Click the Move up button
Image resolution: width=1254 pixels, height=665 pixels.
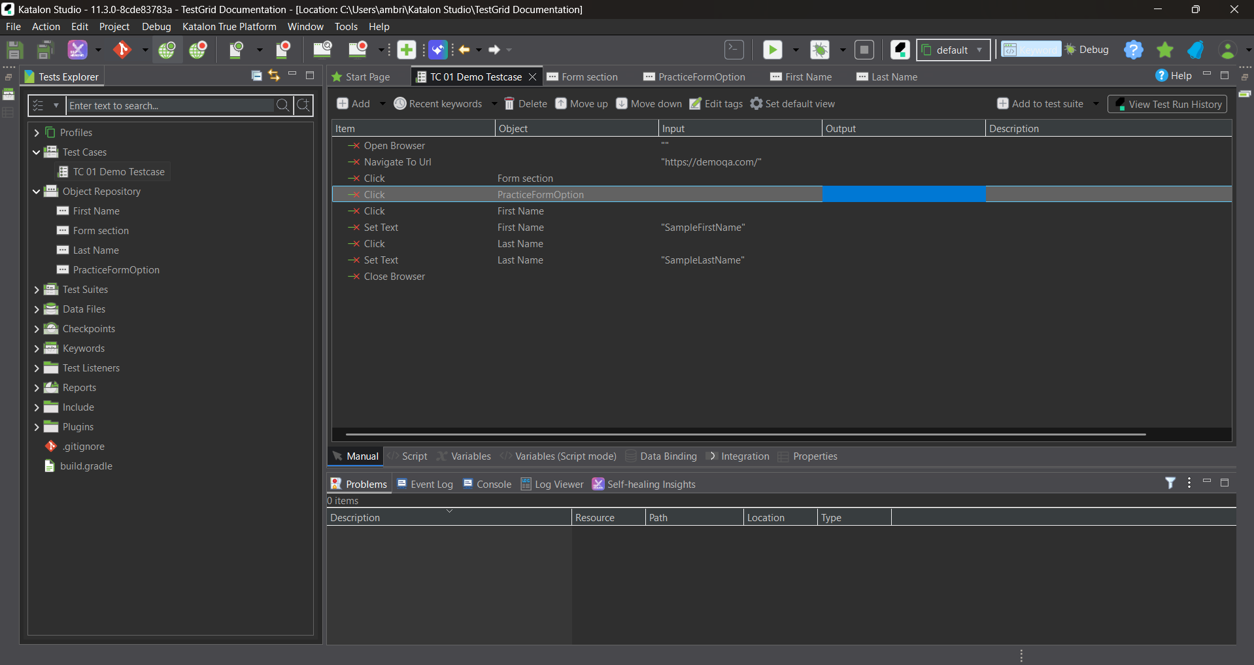click(582, 104)
